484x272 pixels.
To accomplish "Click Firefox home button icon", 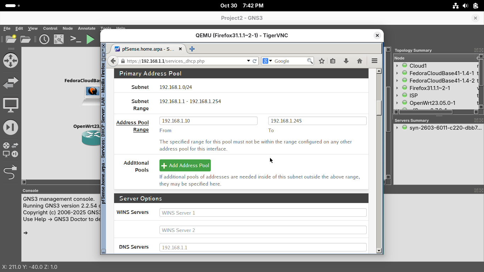I will 359,61.
